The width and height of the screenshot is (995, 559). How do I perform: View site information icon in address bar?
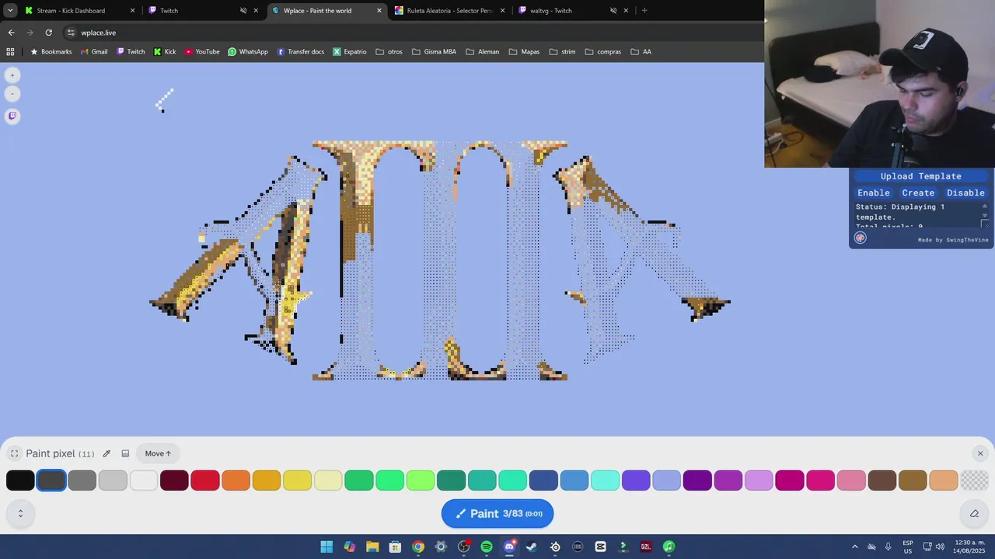tap(71, 33)
